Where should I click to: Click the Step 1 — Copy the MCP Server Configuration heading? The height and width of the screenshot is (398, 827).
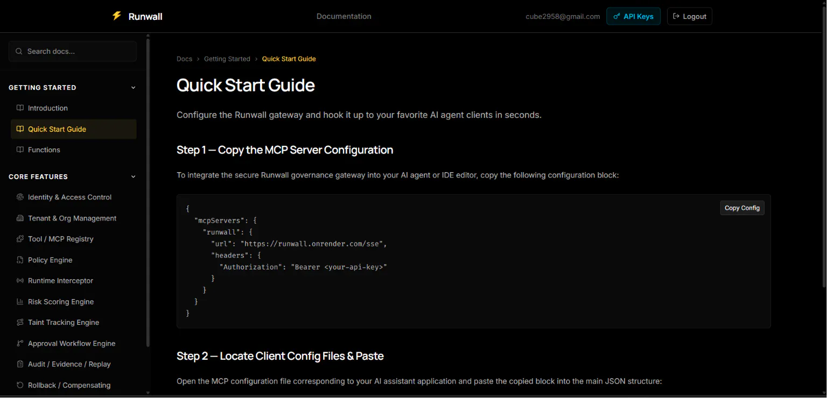point(285,150)
